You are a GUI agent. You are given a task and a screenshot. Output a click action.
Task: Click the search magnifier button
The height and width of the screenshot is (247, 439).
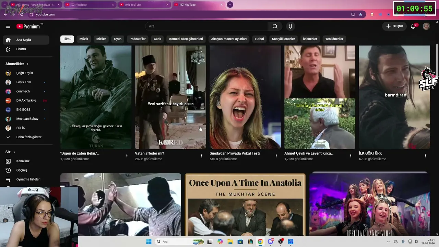[275, 26]
